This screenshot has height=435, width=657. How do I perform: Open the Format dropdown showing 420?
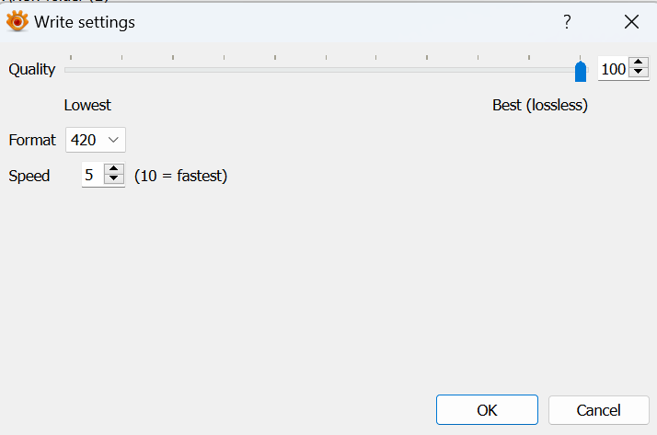click(x=96, y=140)
